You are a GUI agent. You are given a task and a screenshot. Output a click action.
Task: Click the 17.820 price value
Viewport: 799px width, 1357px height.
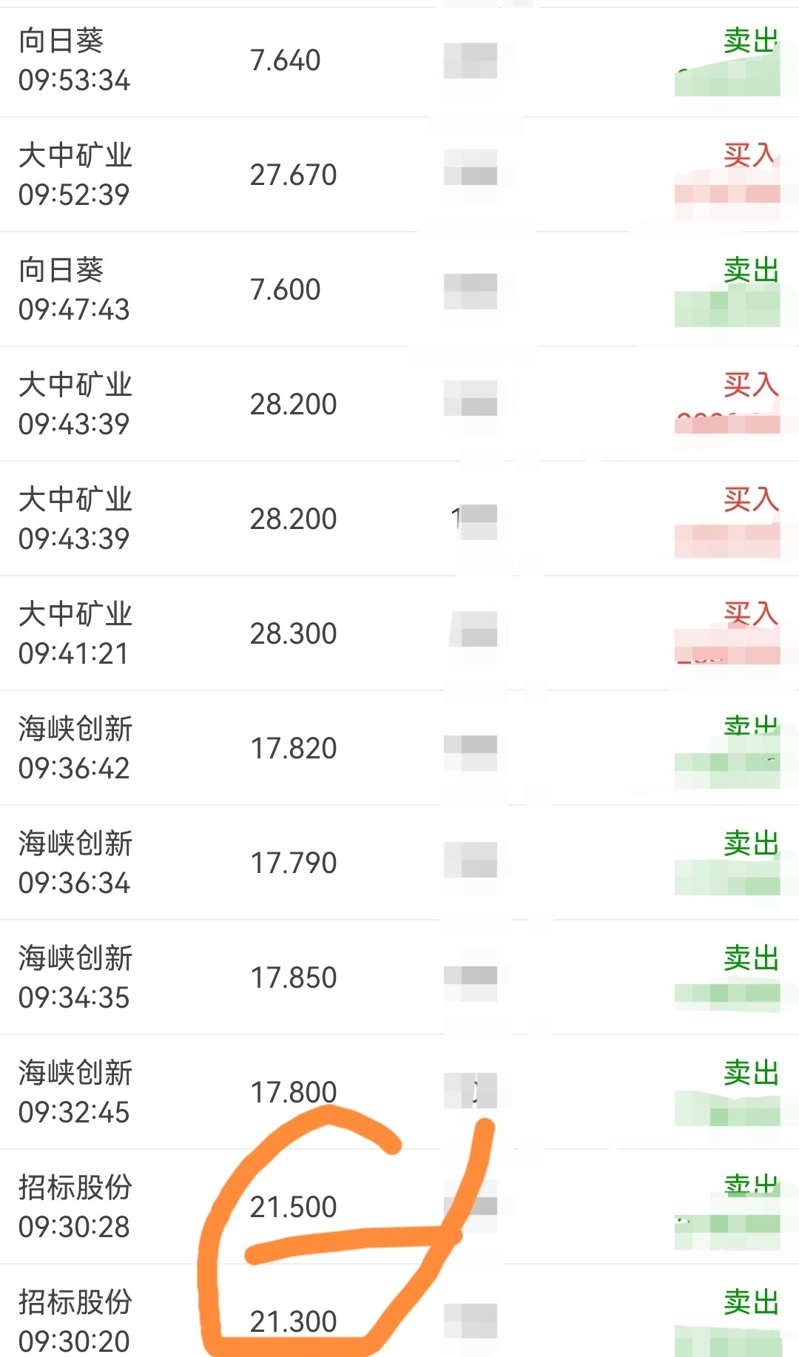(x=293, y=749)
